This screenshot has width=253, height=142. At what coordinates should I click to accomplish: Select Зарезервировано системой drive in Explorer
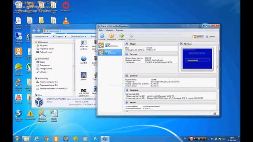pyautogui.click(x=53, y=88)
